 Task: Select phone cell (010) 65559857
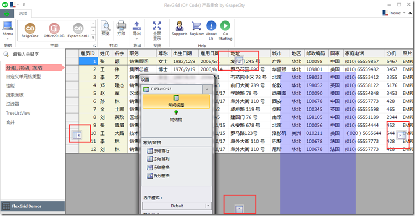pos(364,61)
